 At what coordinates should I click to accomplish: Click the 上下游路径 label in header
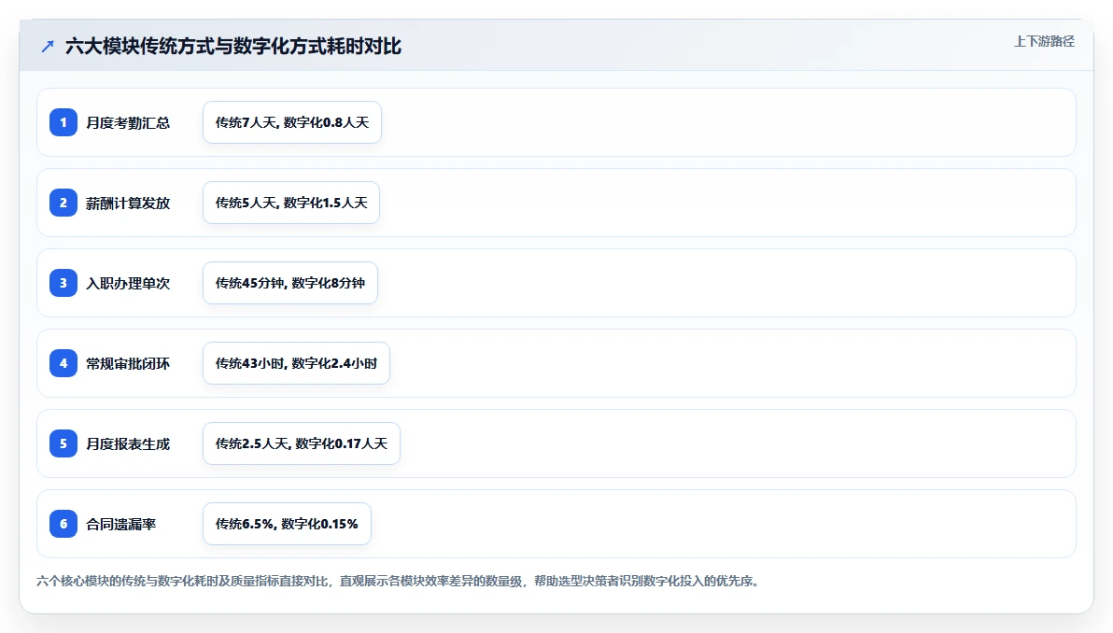(1044, 41)
